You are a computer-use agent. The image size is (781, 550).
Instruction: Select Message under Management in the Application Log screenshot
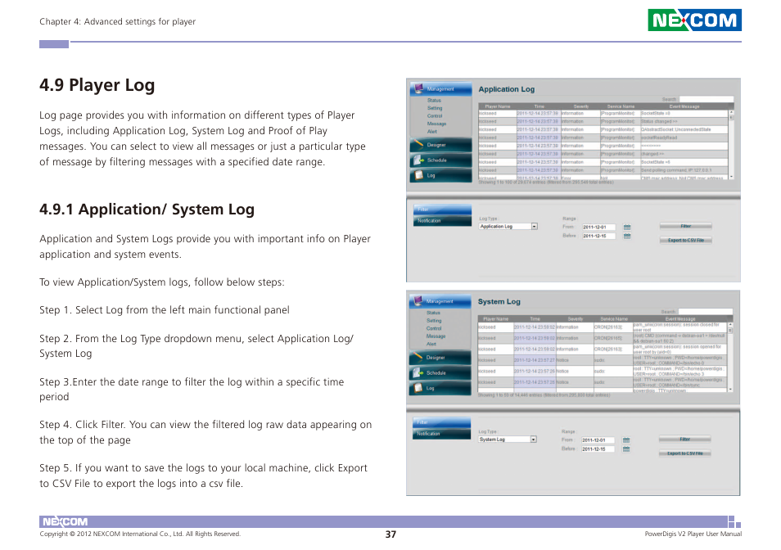tap(436, 124)
